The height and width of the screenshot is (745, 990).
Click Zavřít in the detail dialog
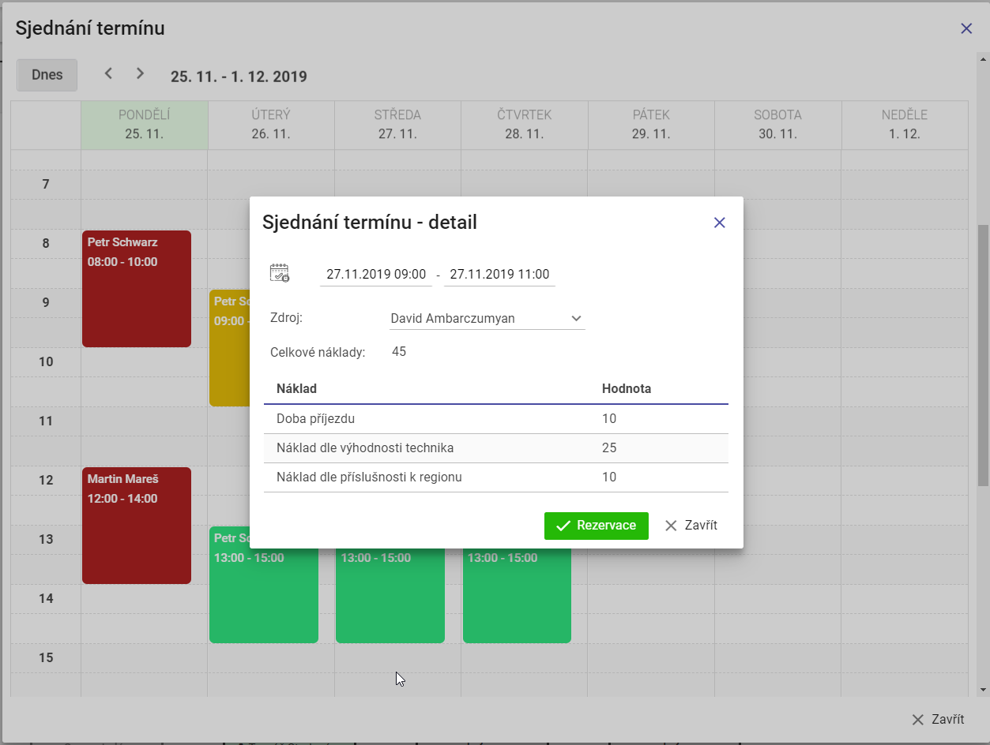click(691, 526)
